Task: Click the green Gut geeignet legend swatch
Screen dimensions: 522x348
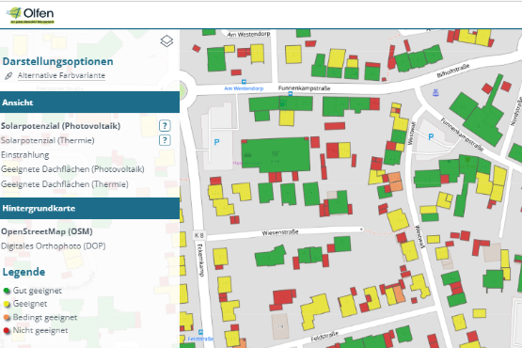Action: [x=7, y=291]
